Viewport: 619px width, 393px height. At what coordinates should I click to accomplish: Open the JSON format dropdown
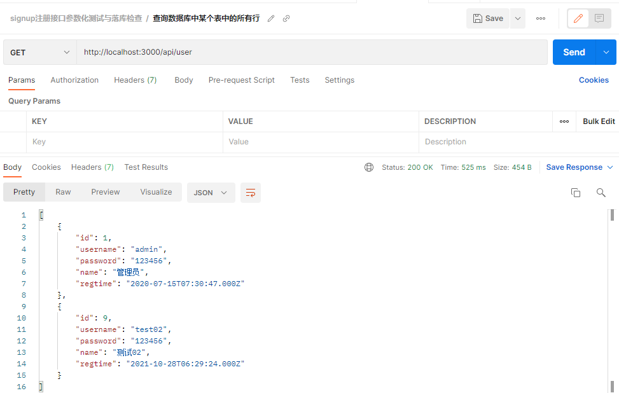(x=211, y=193)
